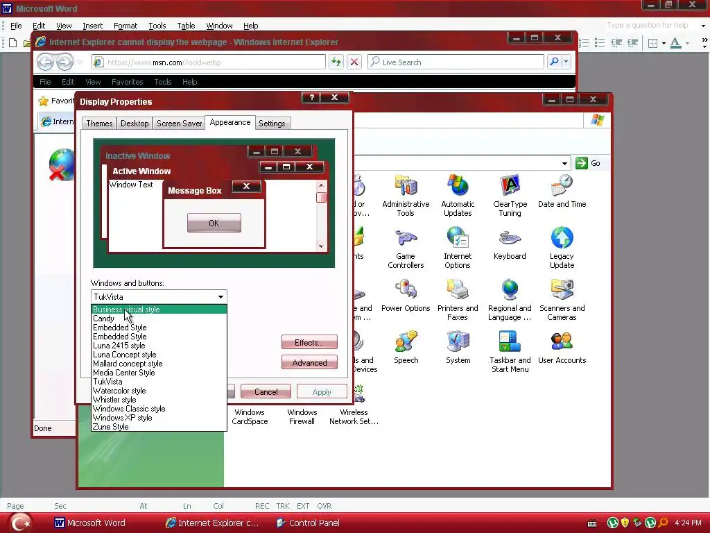This screenshot has height=533, width=710.
Task: Open Scanners and Cameras
Action: pos(562,300)
